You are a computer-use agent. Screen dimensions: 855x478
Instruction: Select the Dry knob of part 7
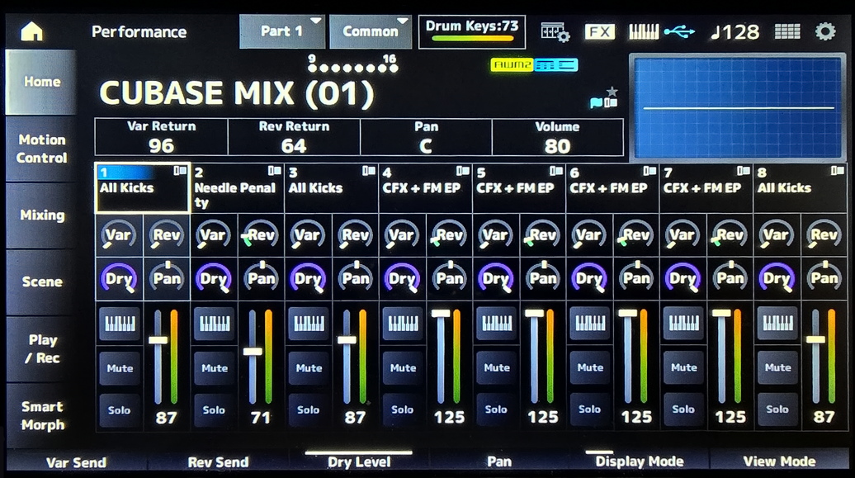(x=683, y=279)
